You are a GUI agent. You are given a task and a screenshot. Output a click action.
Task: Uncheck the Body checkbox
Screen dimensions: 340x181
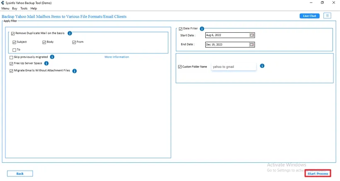44,42
